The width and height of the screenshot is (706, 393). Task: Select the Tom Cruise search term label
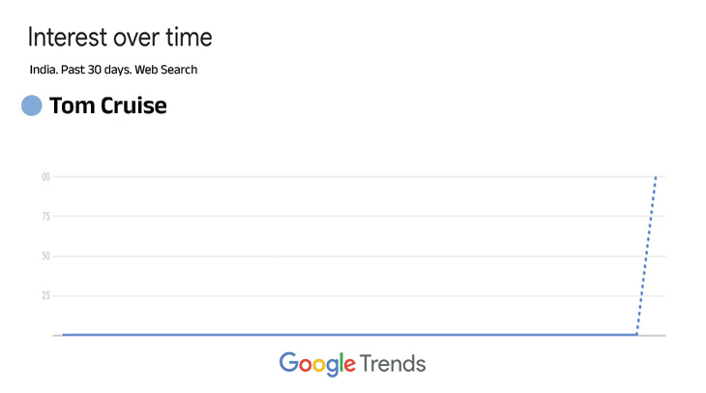click(x=107, y=106)
